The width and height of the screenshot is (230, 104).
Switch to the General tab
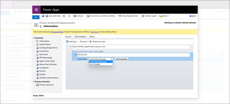click(68, 36)
